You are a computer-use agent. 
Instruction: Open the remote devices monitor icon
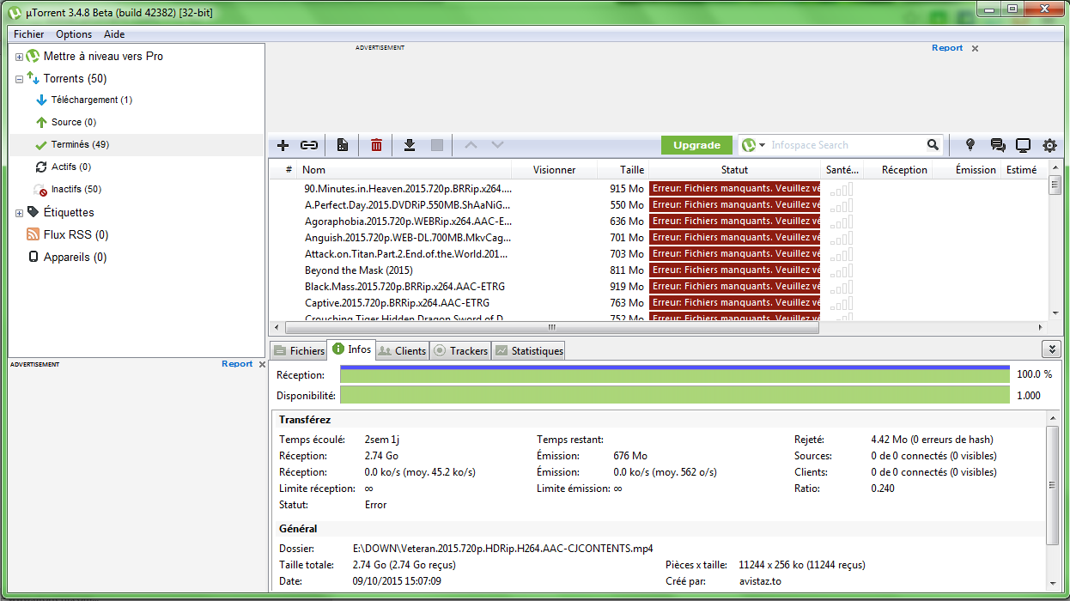[1023, 145]
